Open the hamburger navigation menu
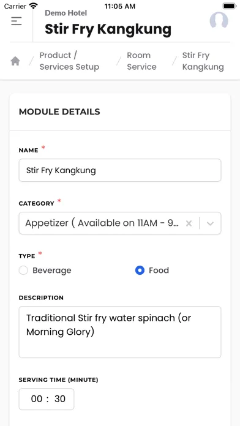This screenshot has height=426, width=240. (x=17, y=21)
